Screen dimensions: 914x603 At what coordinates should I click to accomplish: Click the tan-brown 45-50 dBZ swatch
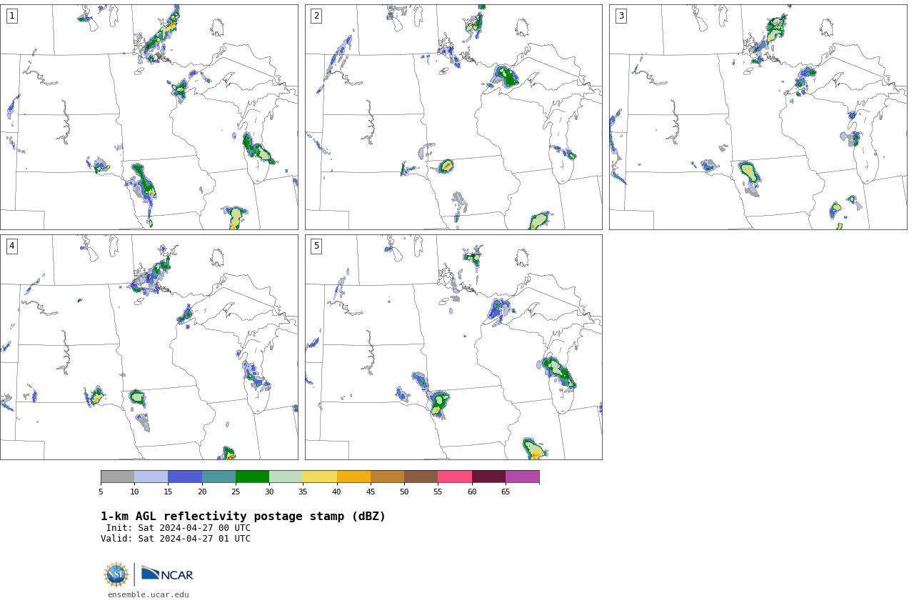pyautogui.click(x=387, y=477)
